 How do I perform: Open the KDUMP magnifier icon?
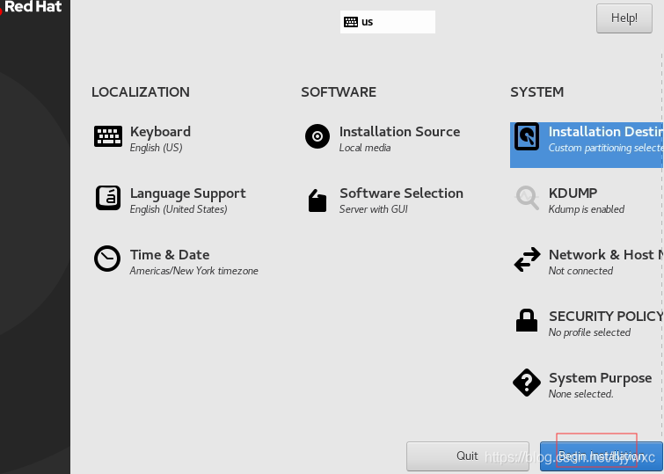527,199
